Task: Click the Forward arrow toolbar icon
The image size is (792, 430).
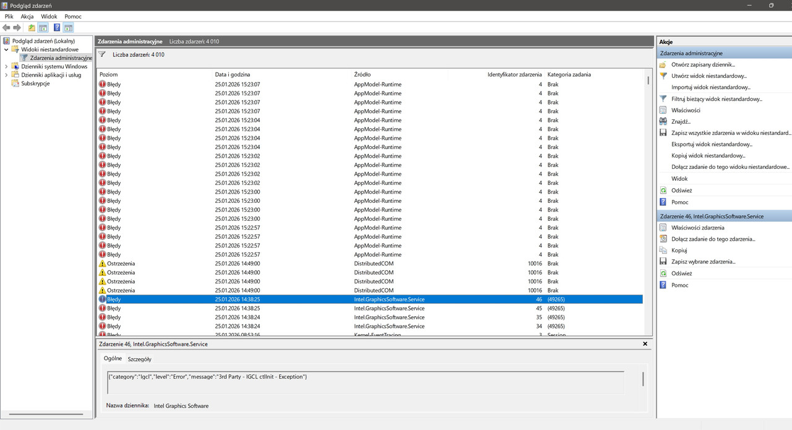Action: coord(17,28)
